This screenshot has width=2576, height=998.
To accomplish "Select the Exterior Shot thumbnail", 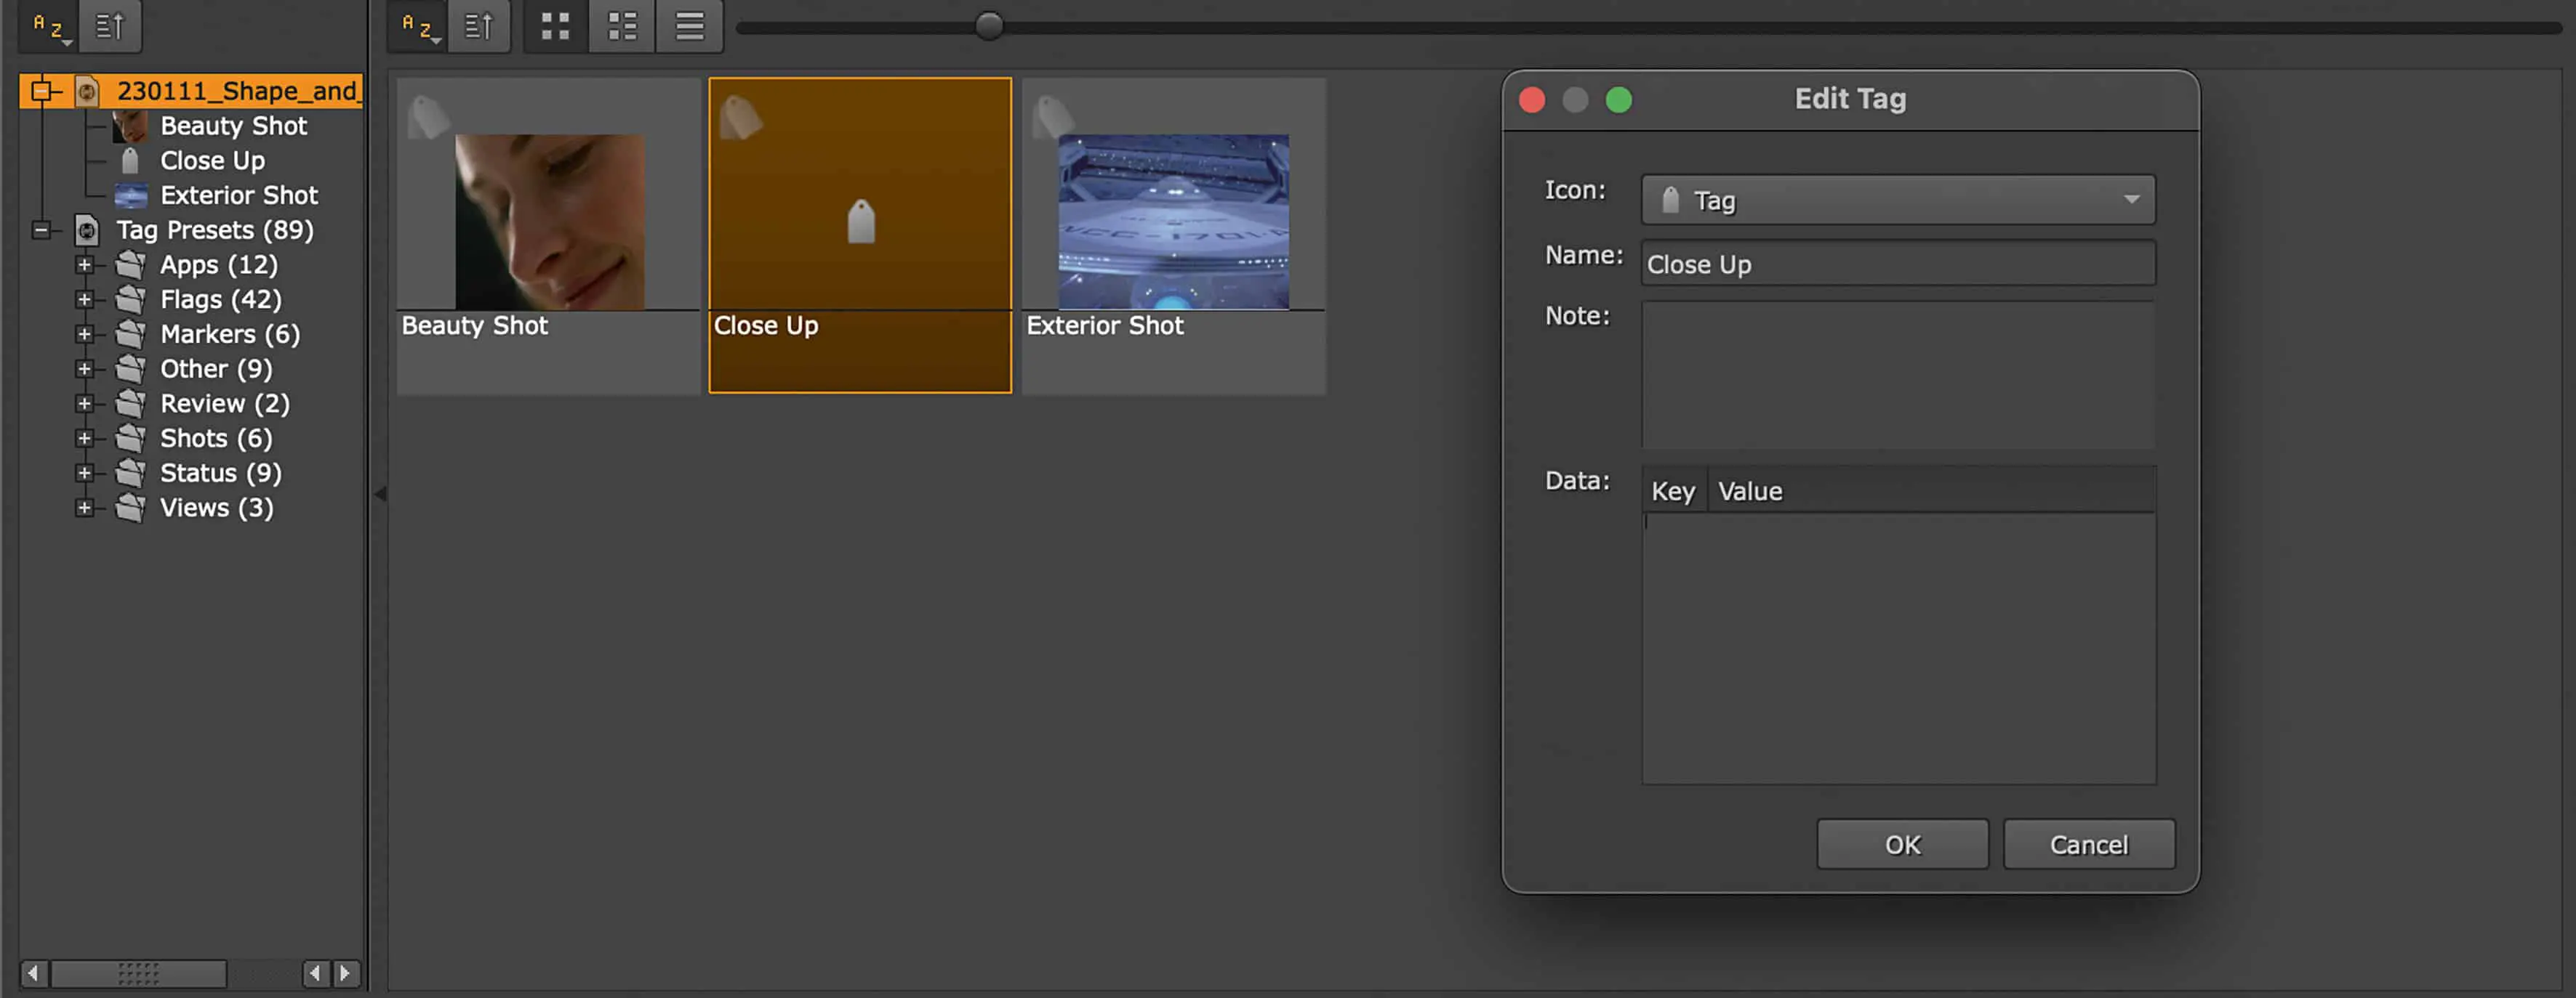I will [1173, 223].
